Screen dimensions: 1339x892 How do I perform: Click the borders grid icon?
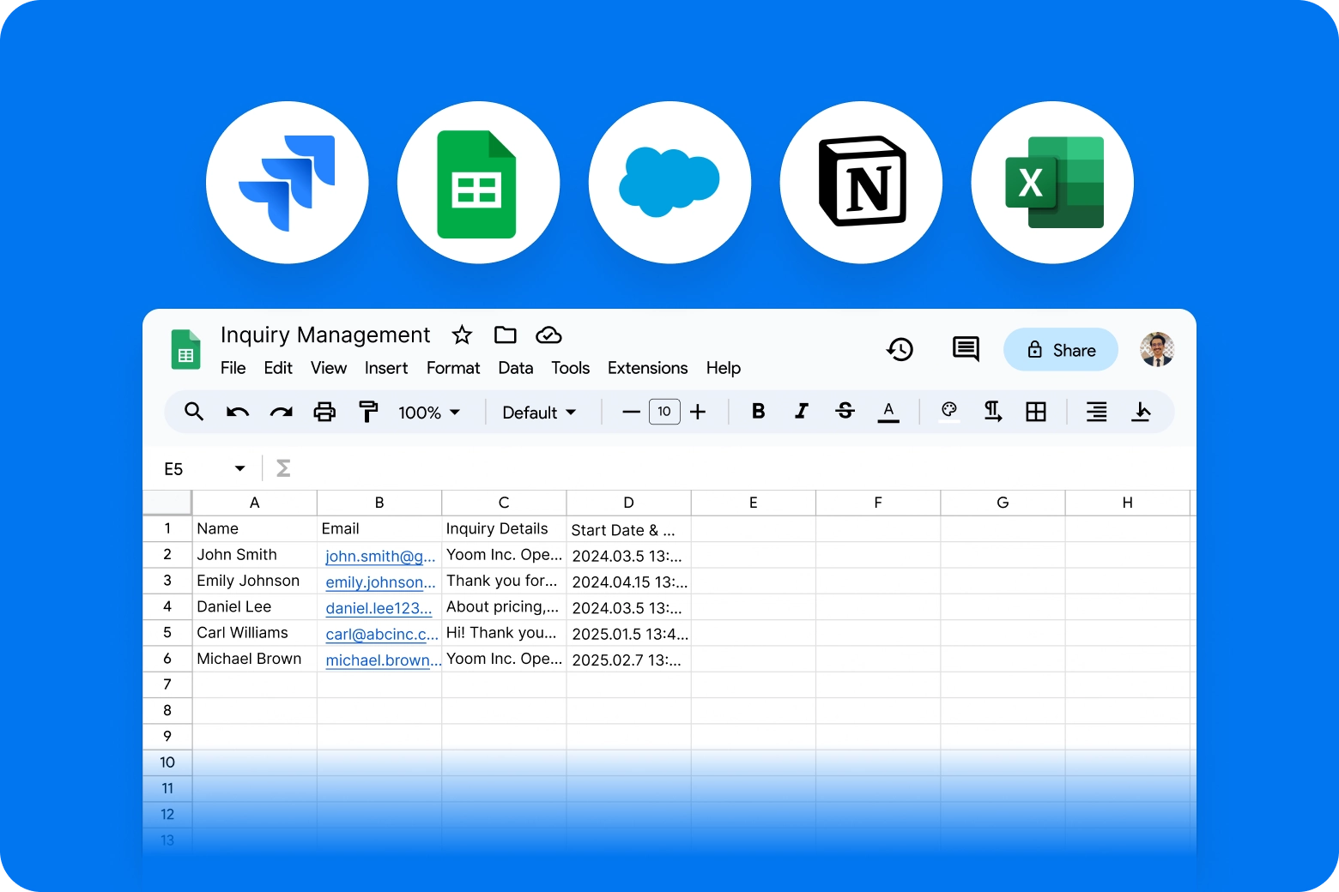pyautogui.click(x=1036, y=412)
